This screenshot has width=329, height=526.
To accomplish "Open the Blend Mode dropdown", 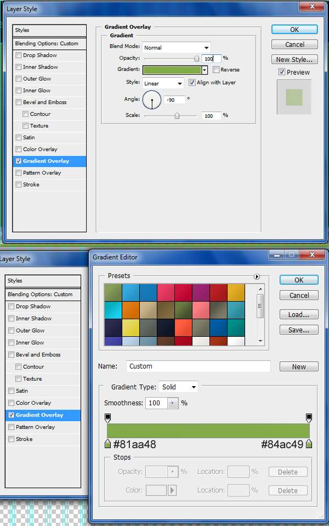I will click(176, 48).
